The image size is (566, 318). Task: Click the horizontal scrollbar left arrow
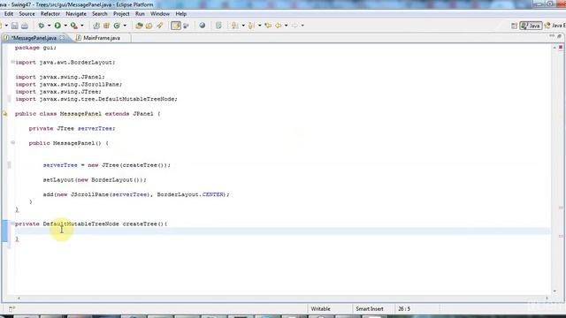(x=19, y=298)
